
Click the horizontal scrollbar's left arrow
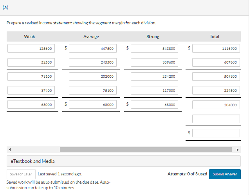pos(10,149)
